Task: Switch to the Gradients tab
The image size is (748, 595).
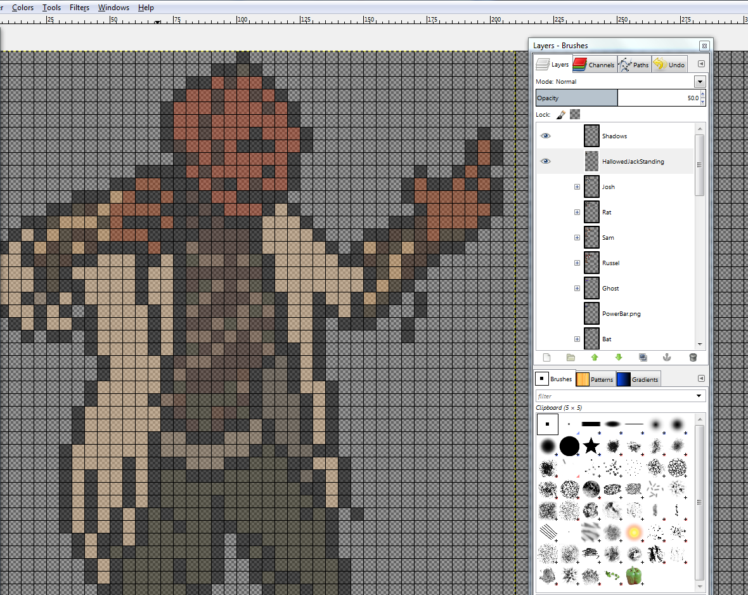Action: [x=638, y=379]
